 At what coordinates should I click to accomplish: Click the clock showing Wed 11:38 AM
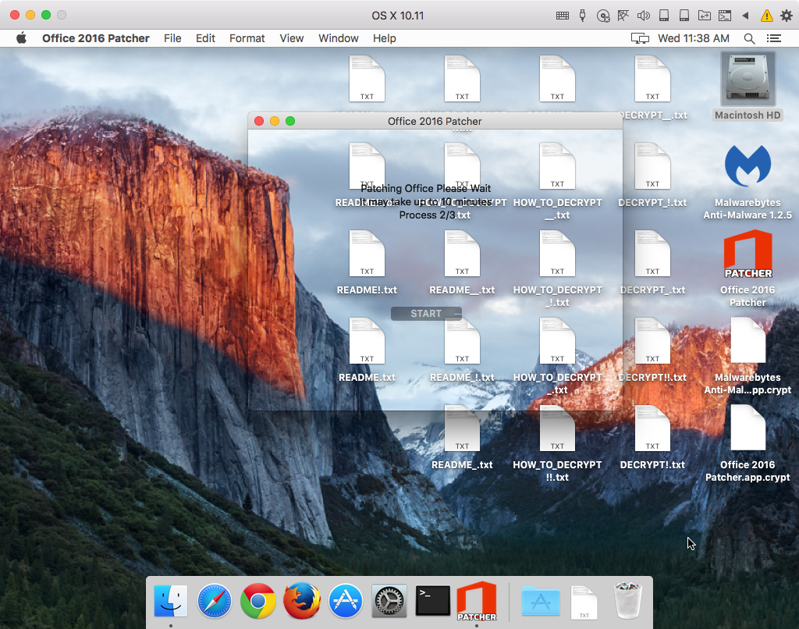pos(694,38)
